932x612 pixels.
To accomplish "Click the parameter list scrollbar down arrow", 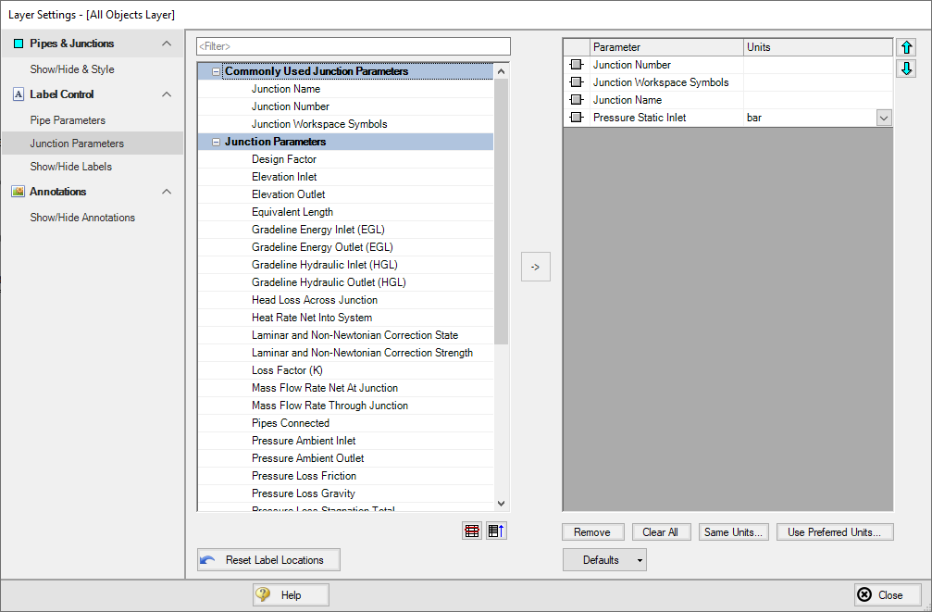I will pyautogui.click(x=501, y=503).
